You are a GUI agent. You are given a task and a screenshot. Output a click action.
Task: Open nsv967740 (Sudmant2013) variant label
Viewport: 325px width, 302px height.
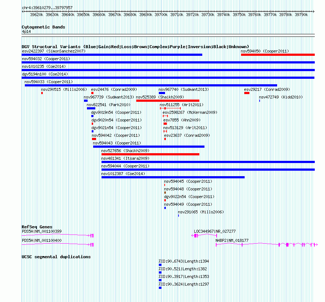point(184,89)
